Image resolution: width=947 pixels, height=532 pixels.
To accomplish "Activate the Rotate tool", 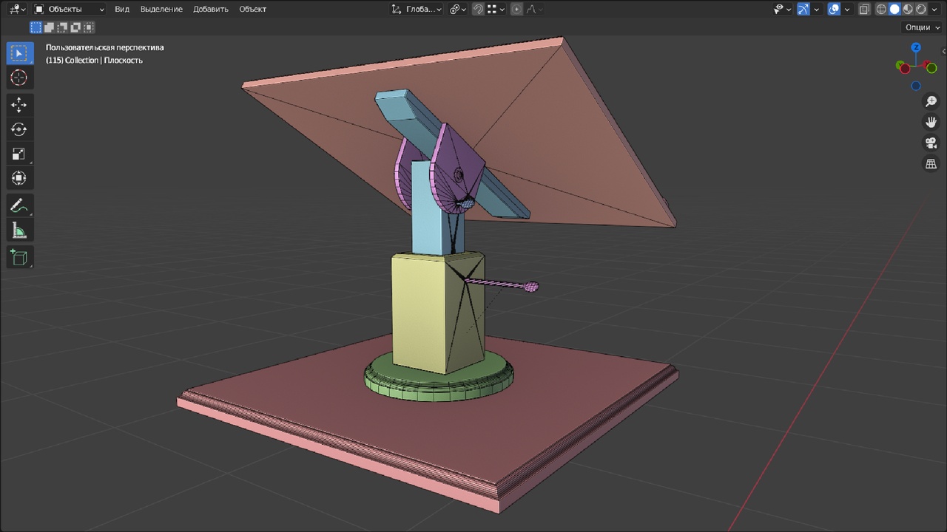I will tap(18, 129).
